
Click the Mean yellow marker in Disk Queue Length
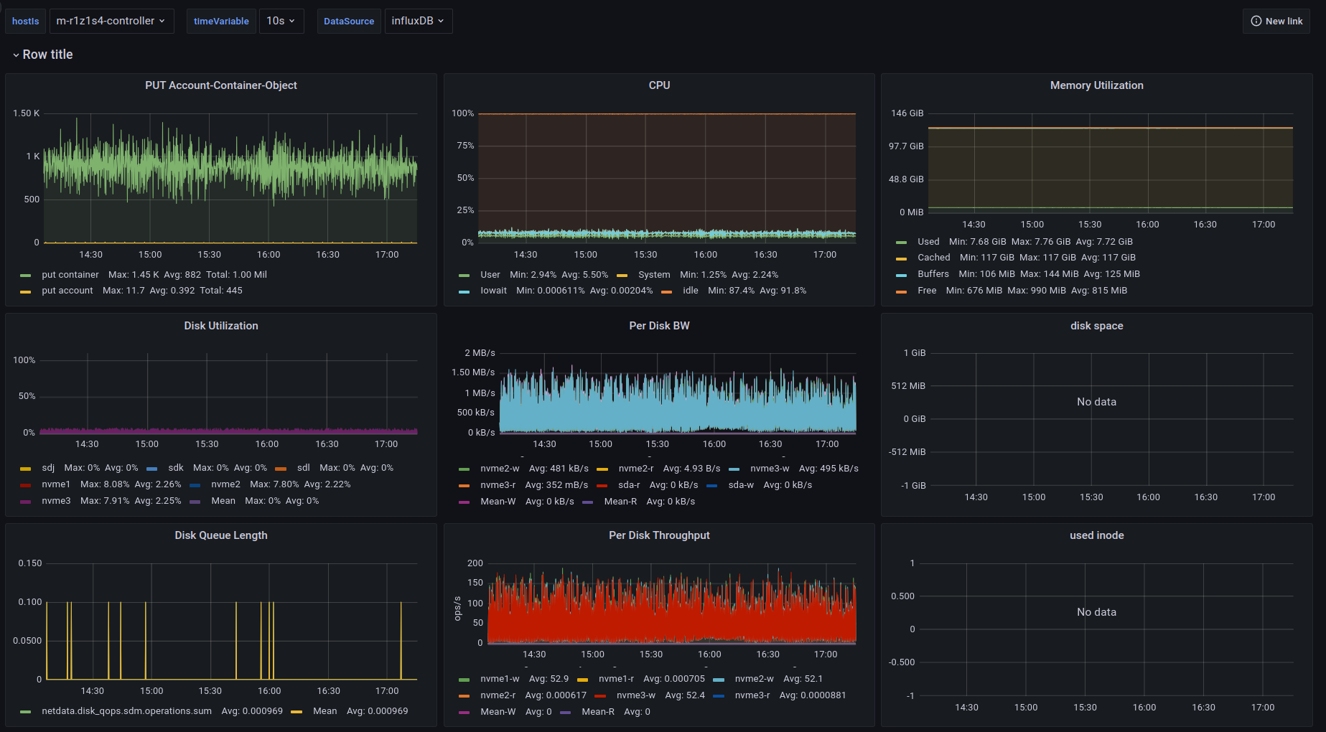click(297, 712)
